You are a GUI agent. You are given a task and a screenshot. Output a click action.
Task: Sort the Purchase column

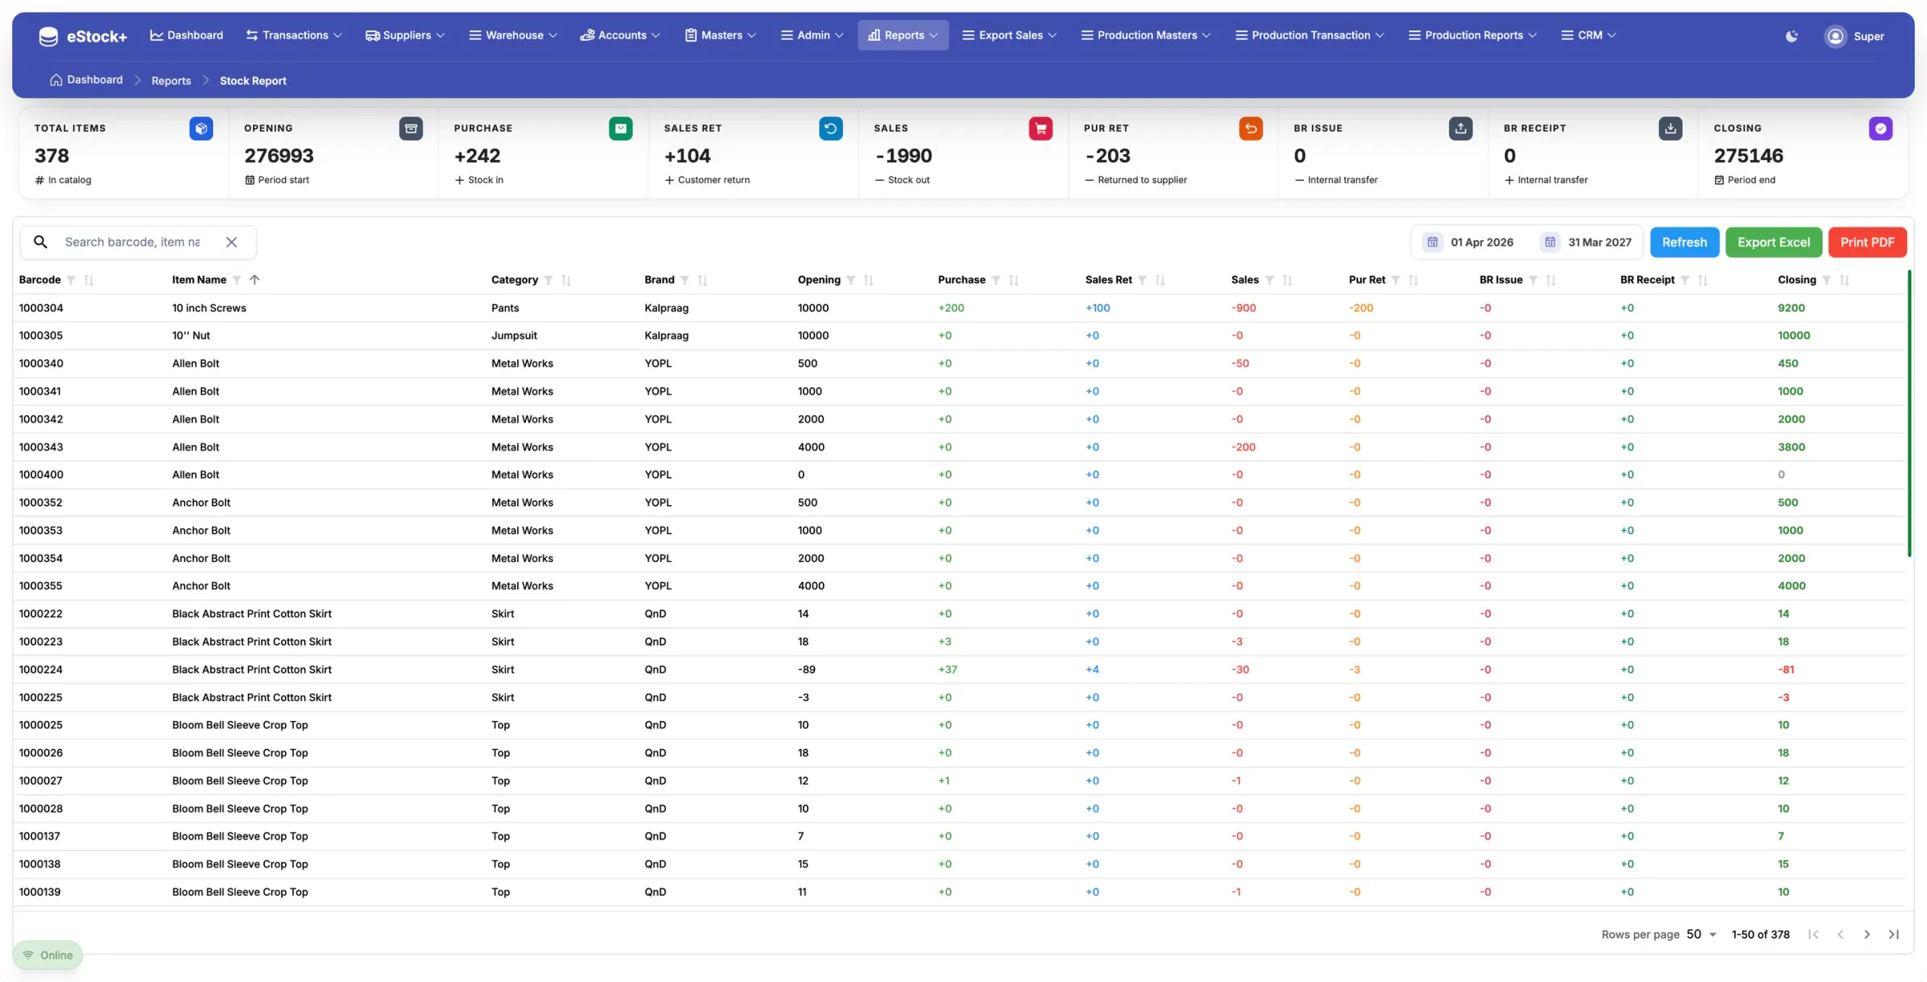click(x=1014, y=280)
